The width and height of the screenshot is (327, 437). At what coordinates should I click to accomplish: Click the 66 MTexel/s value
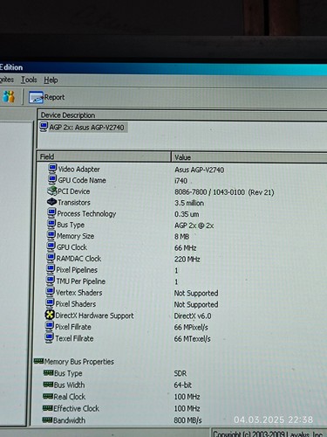pos(192,339)
